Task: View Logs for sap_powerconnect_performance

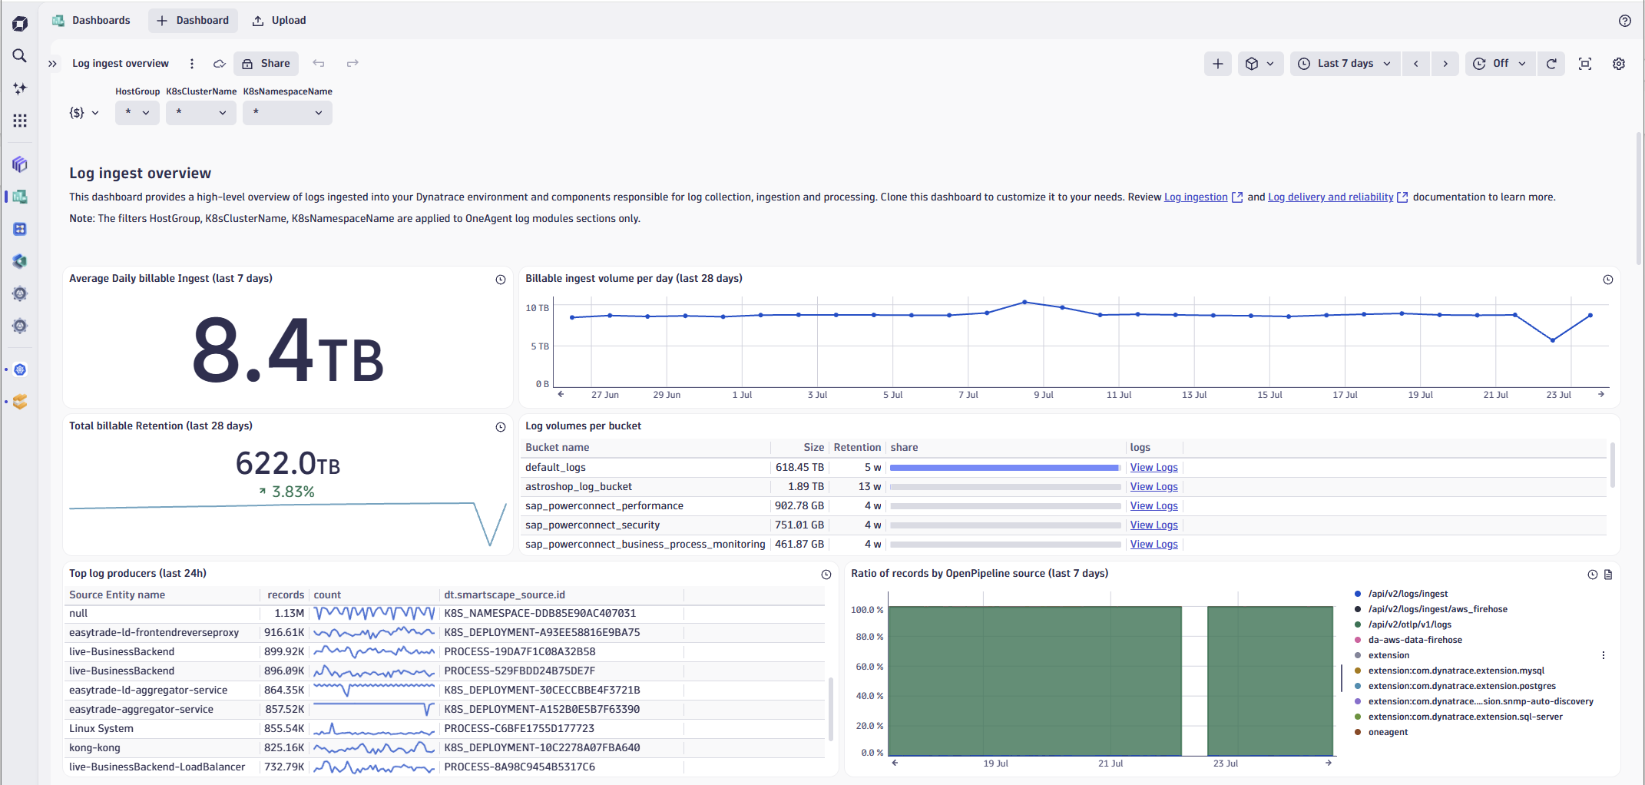Action: (x=1153, y=506)
